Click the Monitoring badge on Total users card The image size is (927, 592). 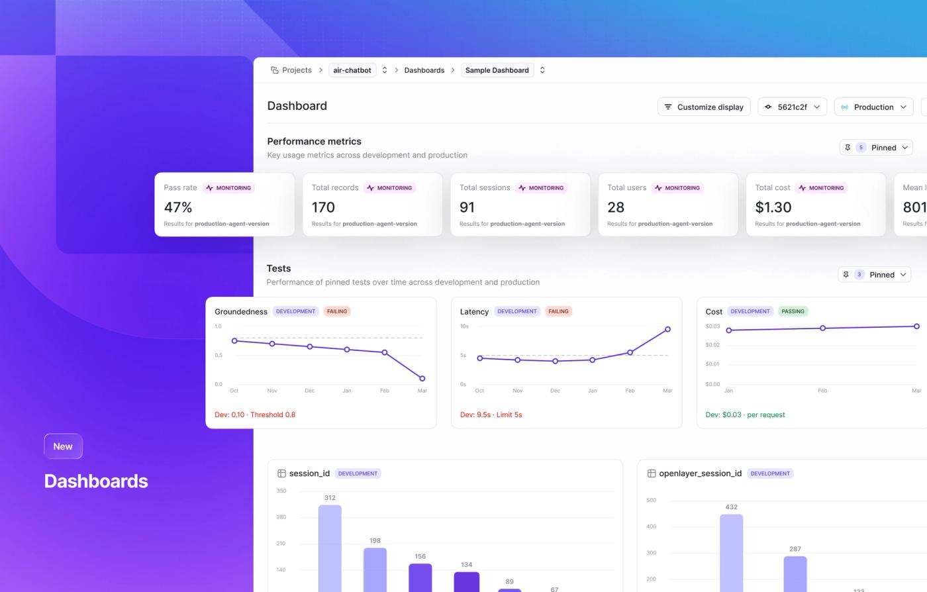pos(677,188)
